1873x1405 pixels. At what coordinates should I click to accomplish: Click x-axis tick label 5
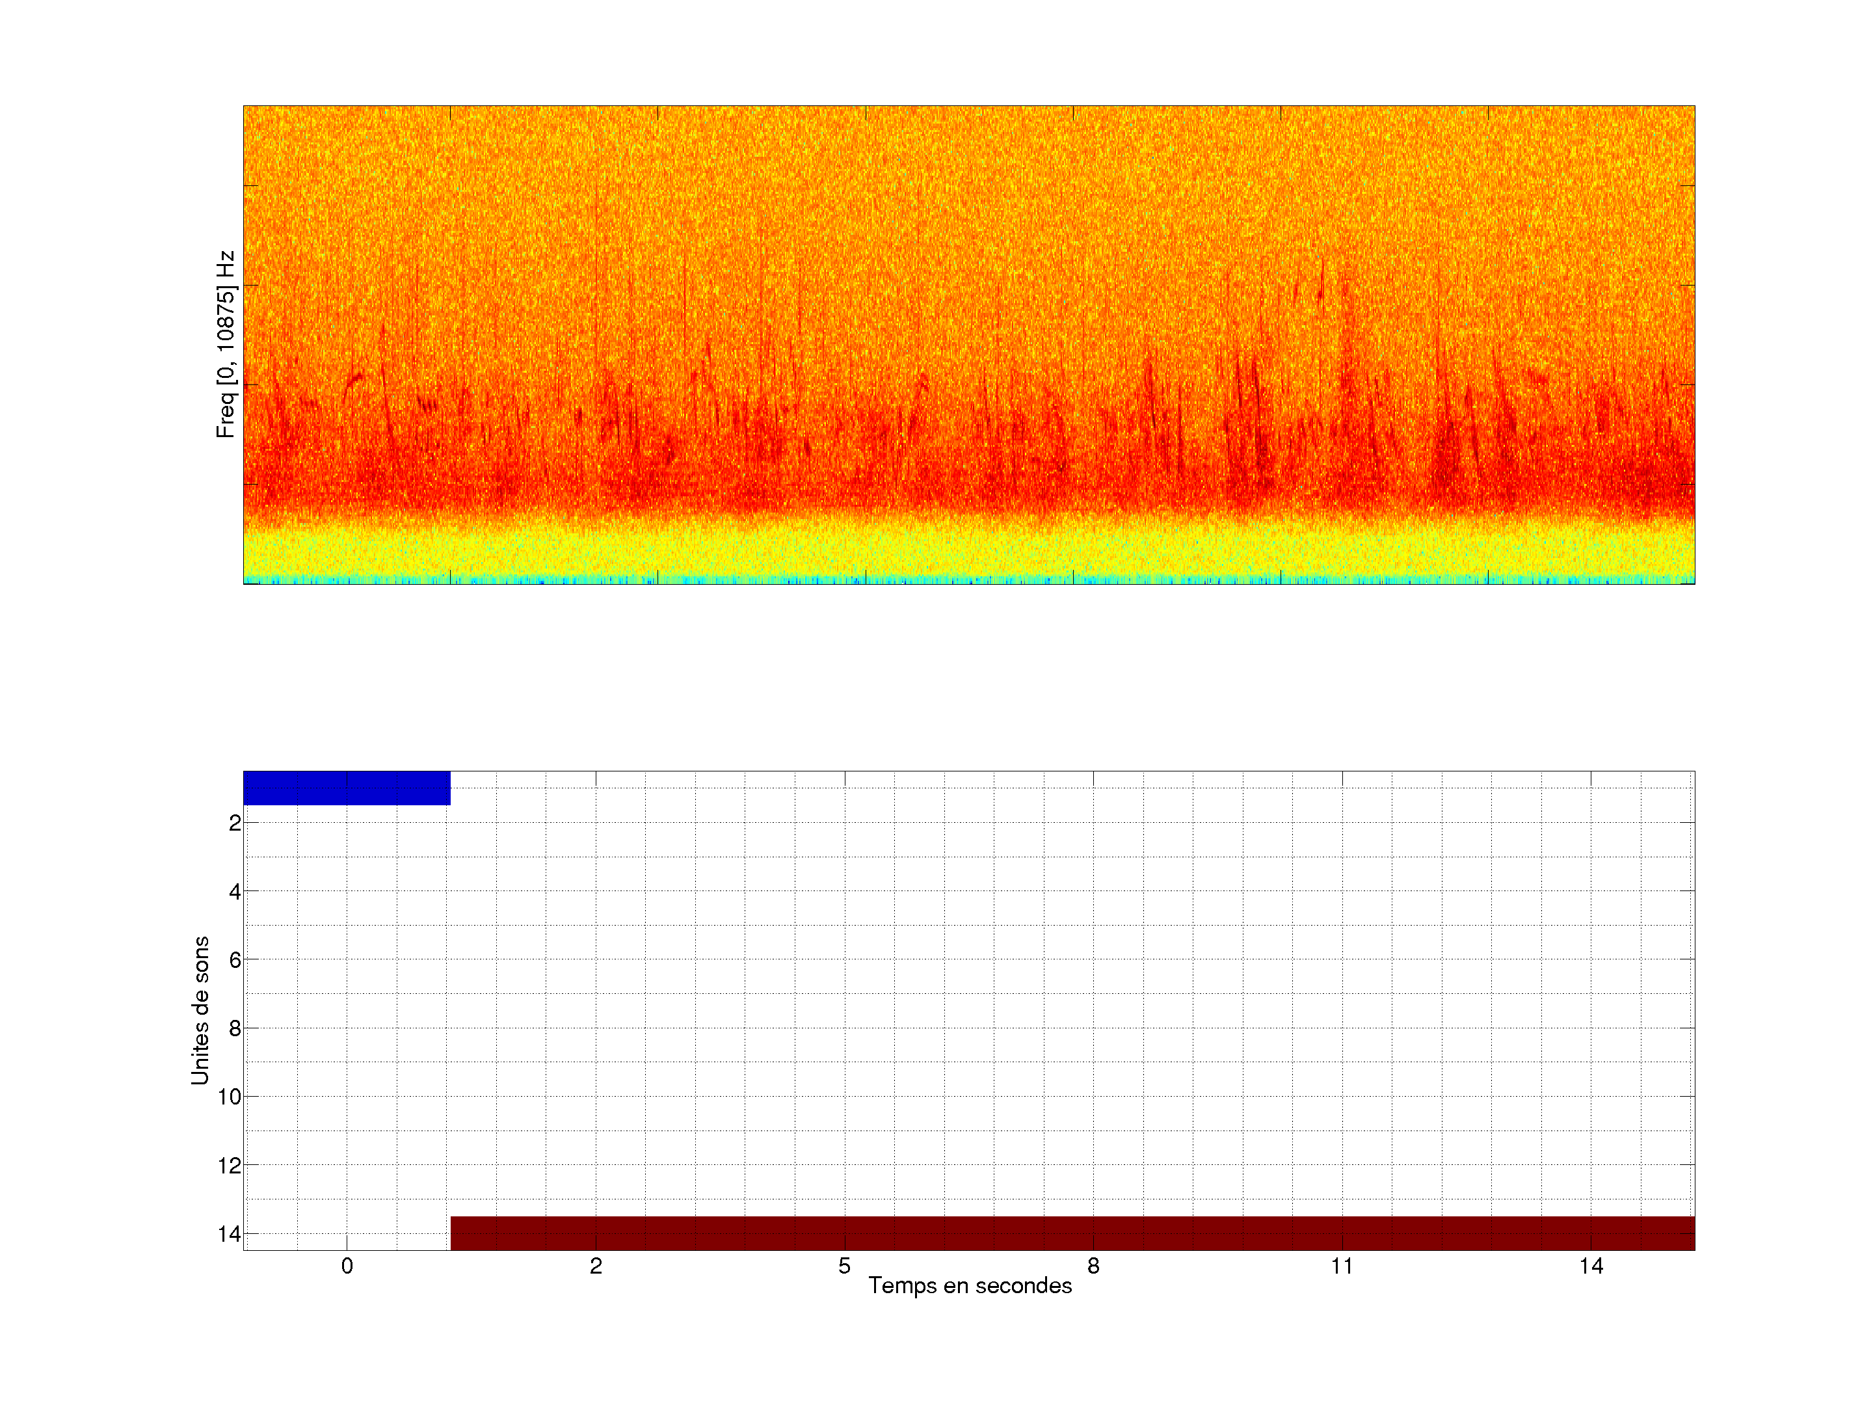point(844,1266)
